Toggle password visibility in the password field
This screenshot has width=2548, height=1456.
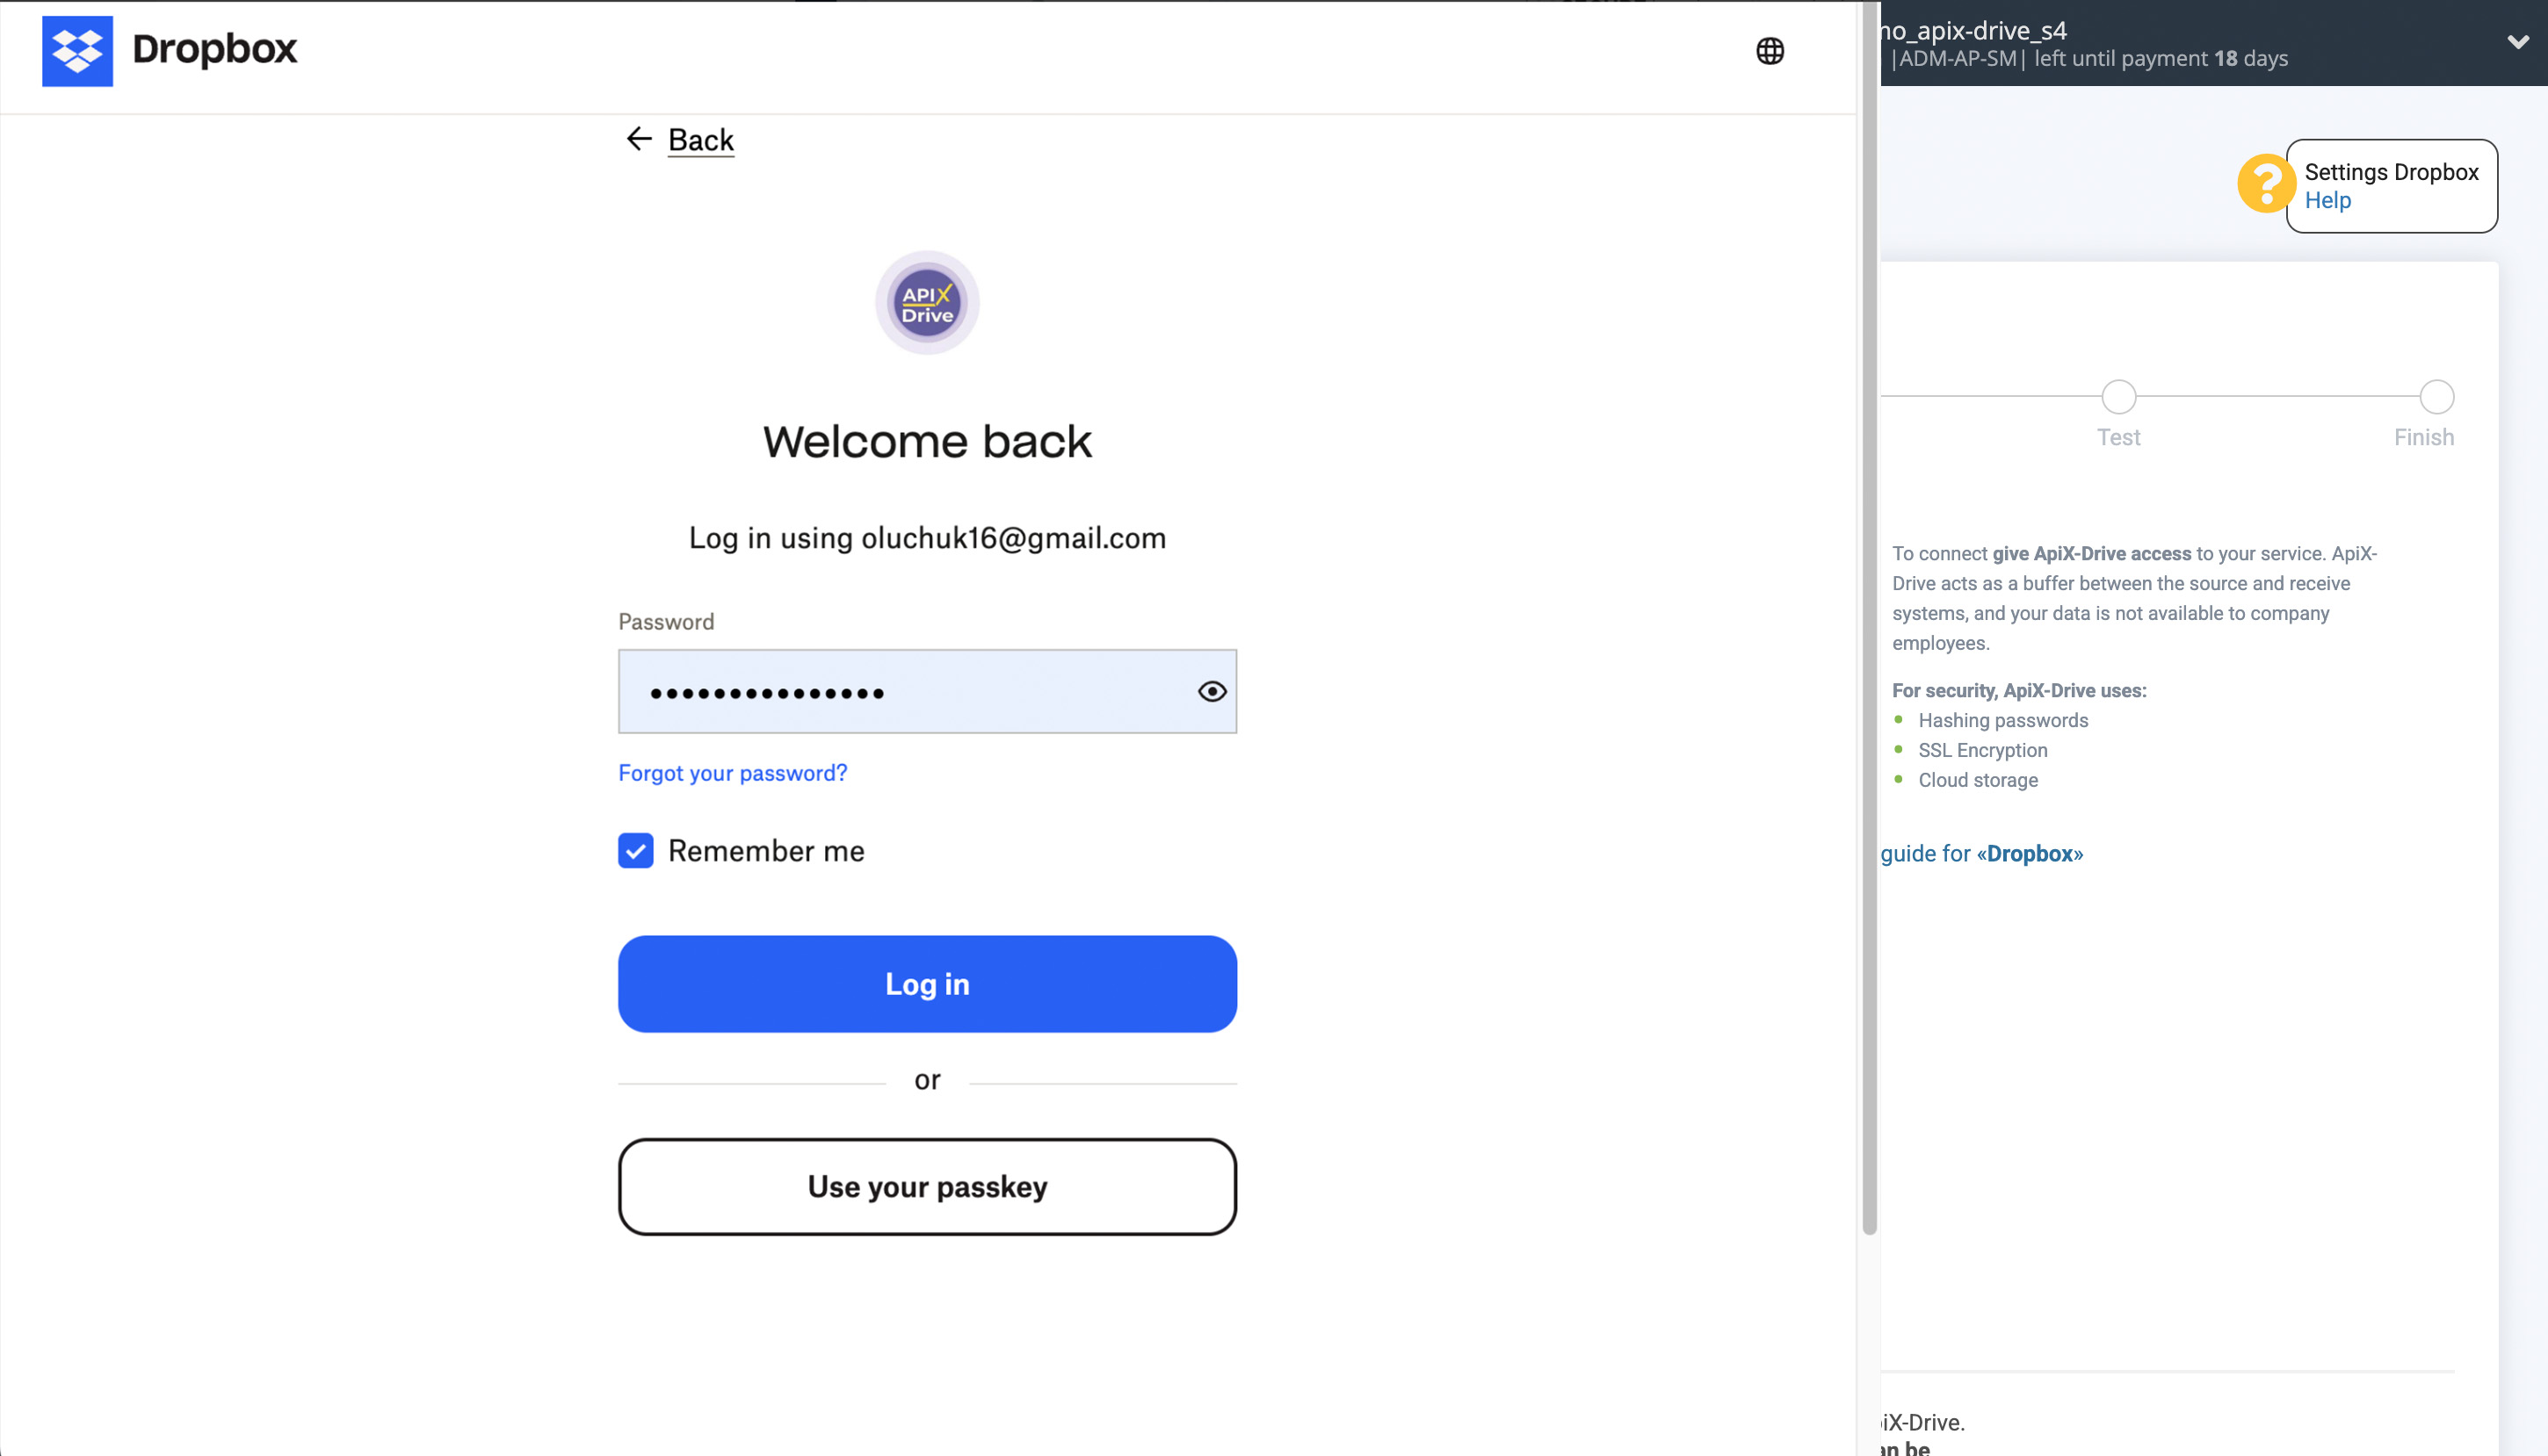coord(1212,691)
